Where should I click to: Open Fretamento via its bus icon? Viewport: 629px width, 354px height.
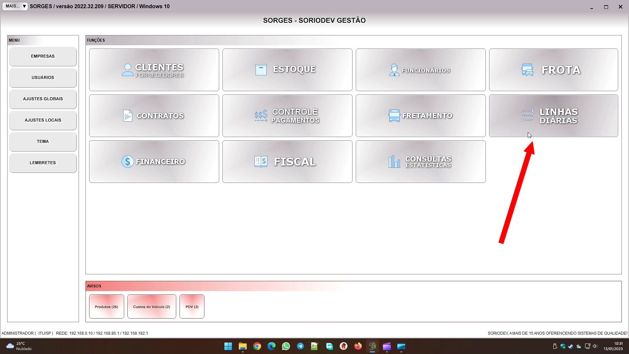coord(394,116)
